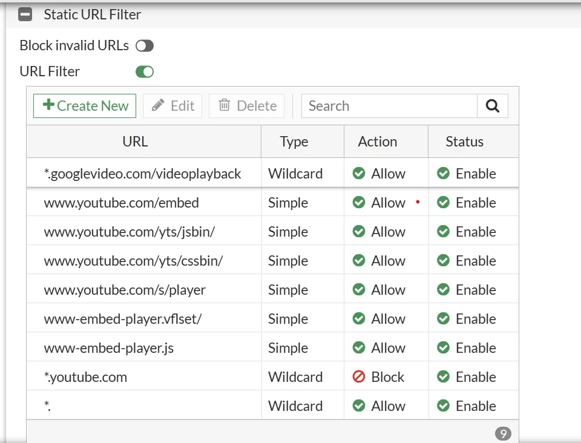Click Allow icon in yts/jsbin row

(359, 231)
